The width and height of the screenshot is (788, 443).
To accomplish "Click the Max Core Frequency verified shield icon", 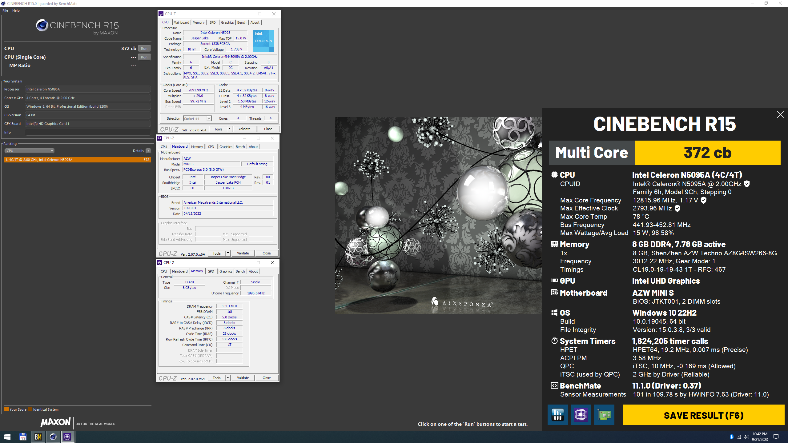I will (703, 200).
